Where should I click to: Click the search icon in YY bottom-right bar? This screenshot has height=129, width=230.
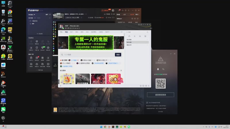point(149,86)
